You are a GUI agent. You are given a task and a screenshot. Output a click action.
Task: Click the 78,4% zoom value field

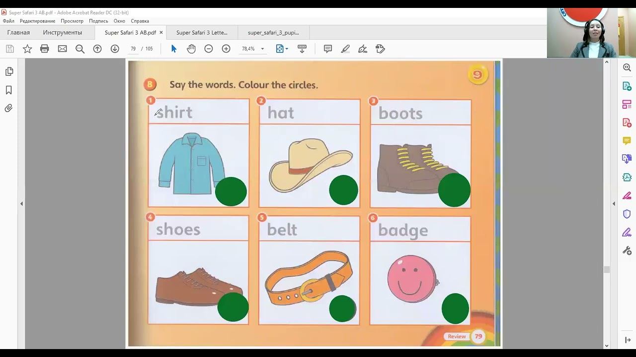pyautogui.click(x=248, y=49)
